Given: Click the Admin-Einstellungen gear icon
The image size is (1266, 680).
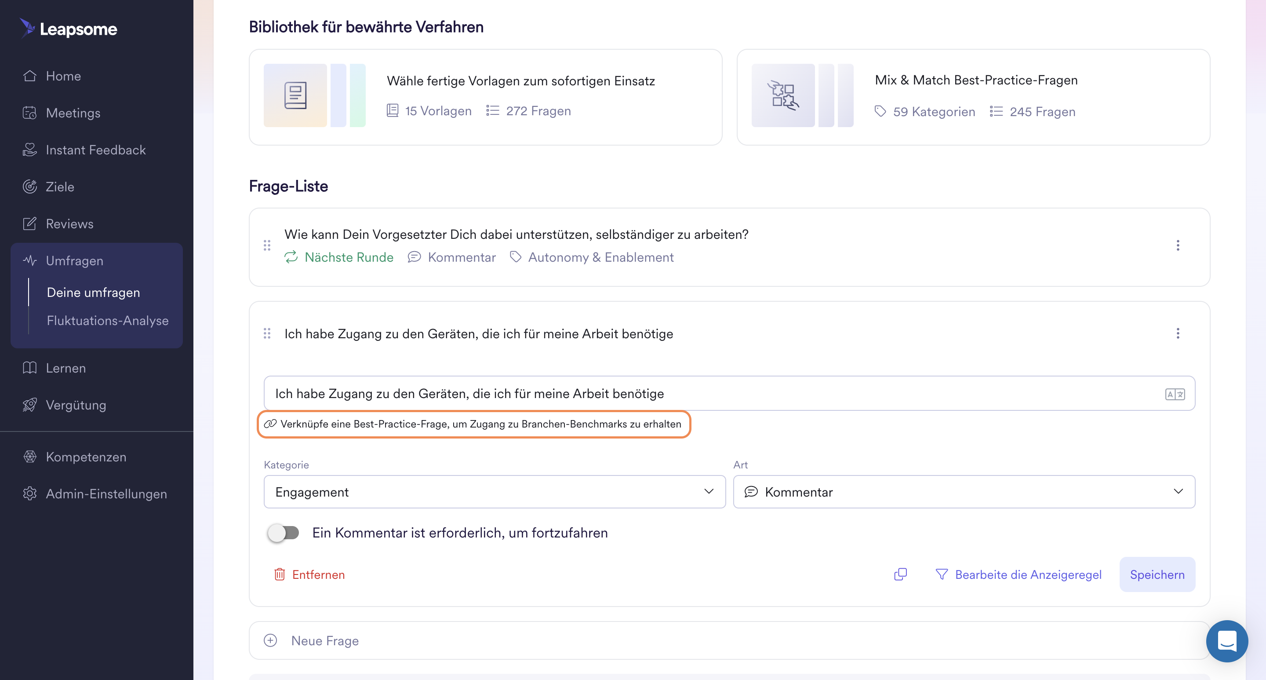Looking at the screenshot, I should coord(29,493).
